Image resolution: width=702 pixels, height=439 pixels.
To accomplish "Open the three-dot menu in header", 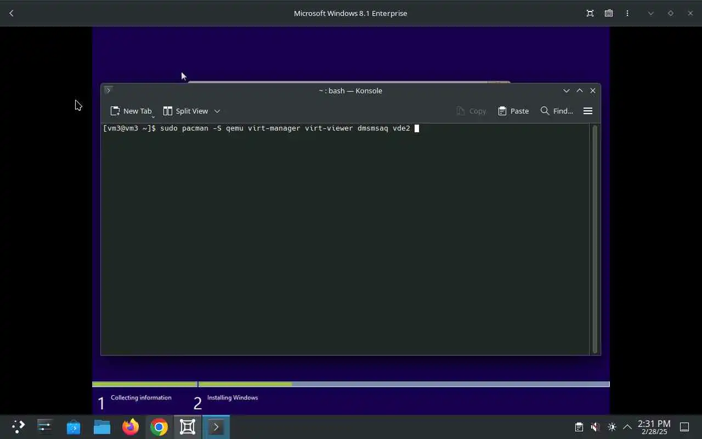I will [x=627, y=13].
